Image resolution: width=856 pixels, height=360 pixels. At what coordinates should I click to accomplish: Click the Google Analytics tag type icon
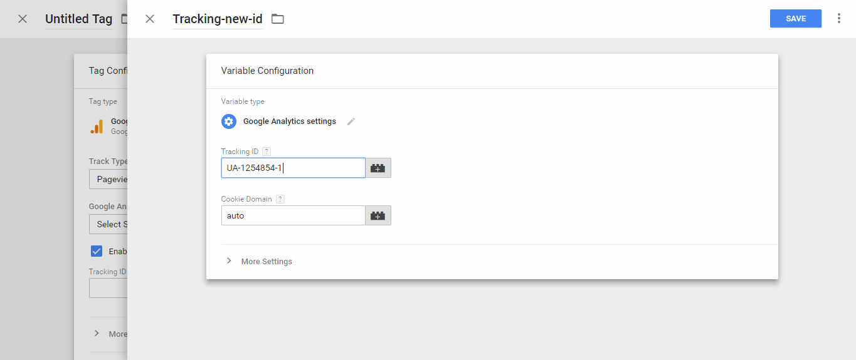click(97, 126)
